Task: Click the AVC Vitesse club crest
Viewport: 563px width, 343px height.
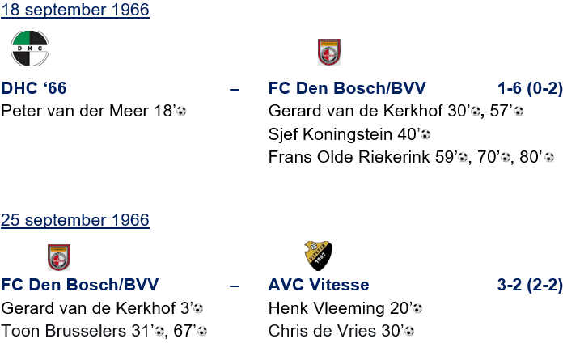Action: [x=319, y=255]
